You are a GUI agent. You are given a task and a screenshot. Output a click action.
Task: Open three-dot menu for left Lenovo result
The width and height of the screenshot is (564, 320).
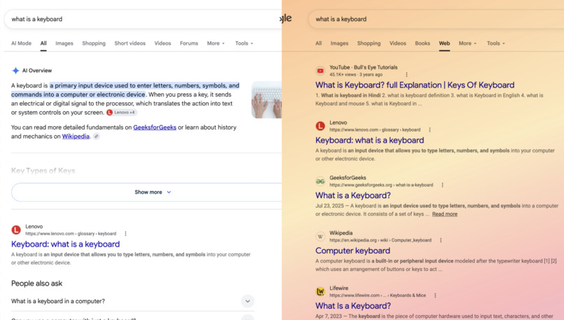click(x=125, y=234)
